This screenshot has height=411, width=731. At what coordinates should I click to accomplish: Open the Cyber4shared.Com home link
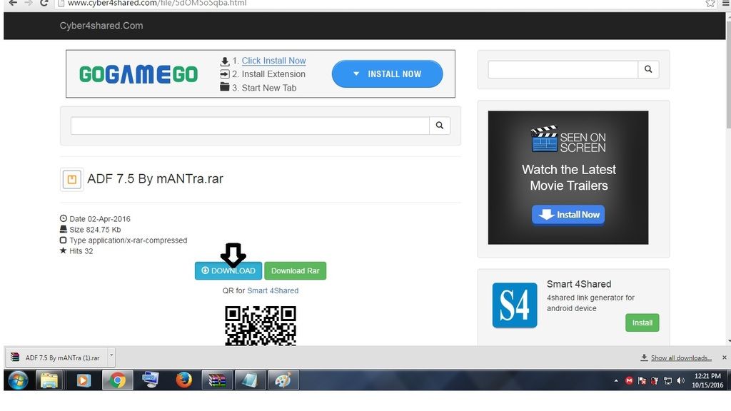101,26
